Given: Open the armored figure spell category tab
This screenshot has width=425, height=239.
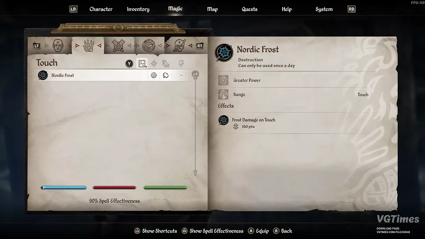Looking at the screenshot, I should (x=119, y=46).
